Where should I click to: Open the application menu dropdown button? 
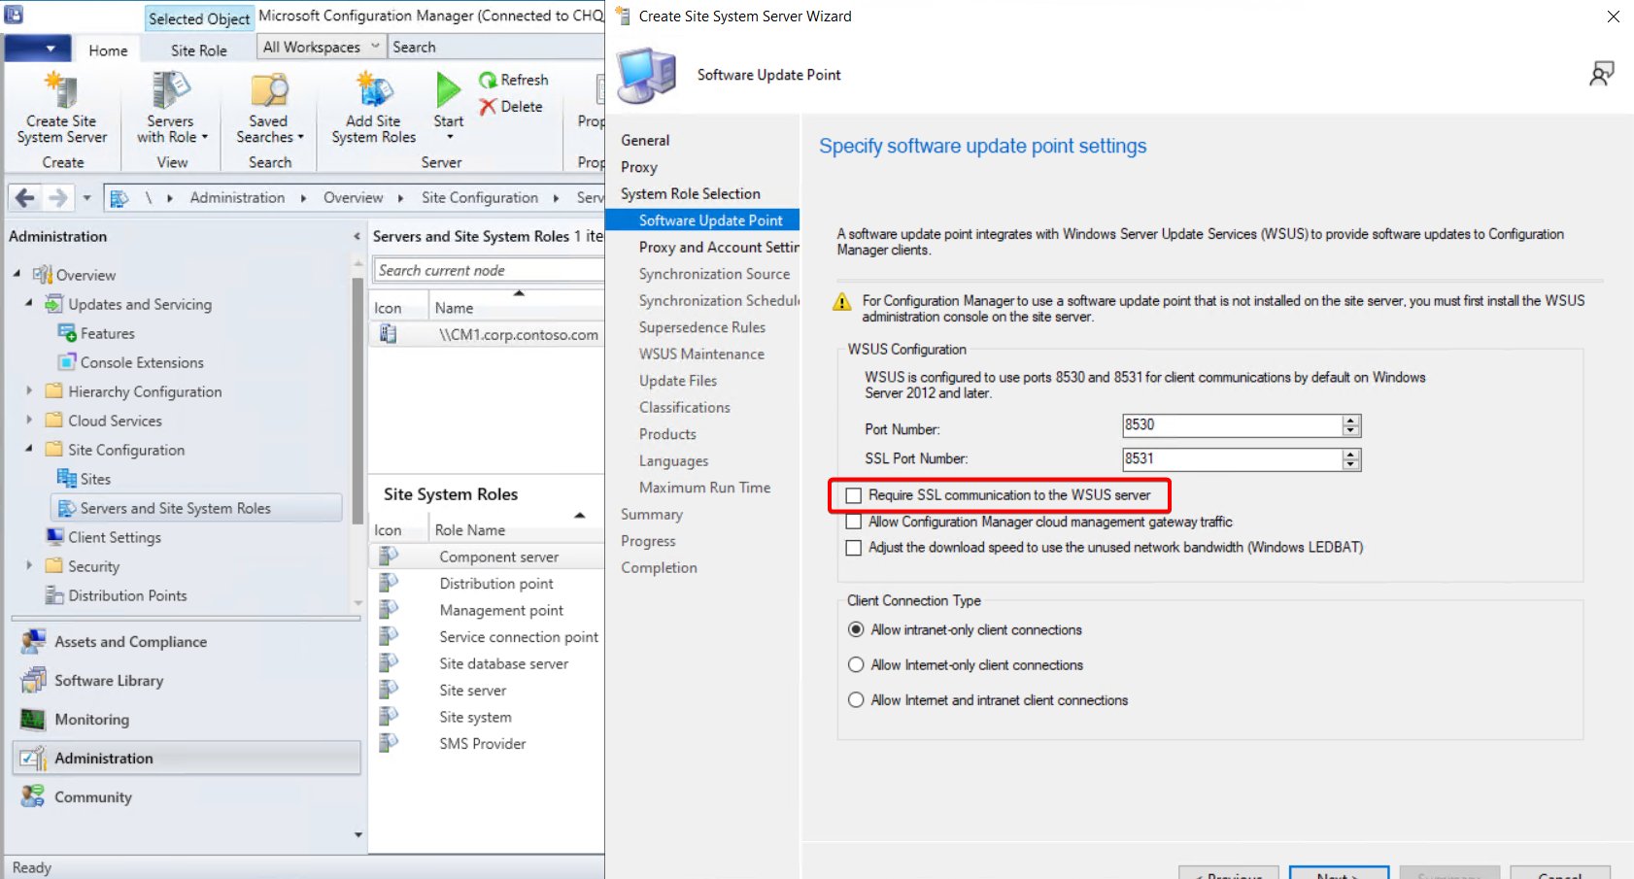tap(38, 49)
